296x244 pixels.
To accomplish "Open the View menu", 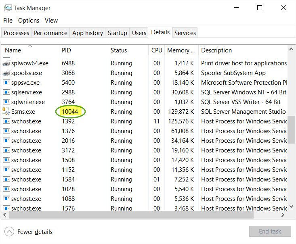I will coord(51,20).
